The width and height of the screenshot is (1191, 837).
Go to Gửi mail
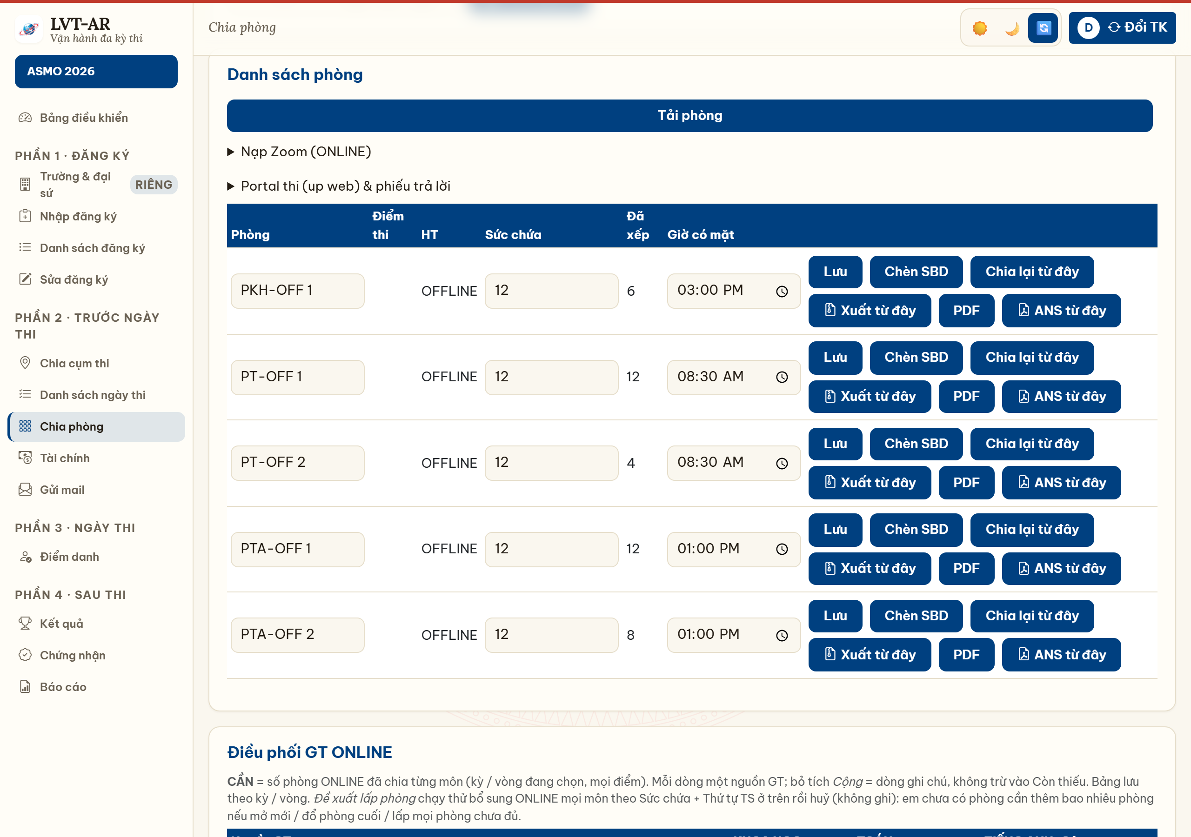[x=96, y=490]
